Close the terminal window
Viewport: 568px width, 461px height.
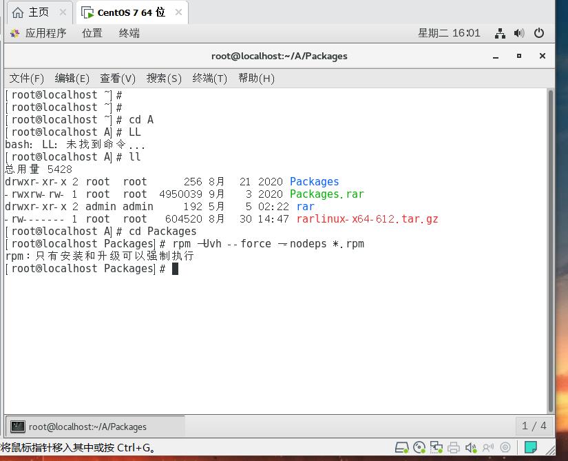coord(543,56)
